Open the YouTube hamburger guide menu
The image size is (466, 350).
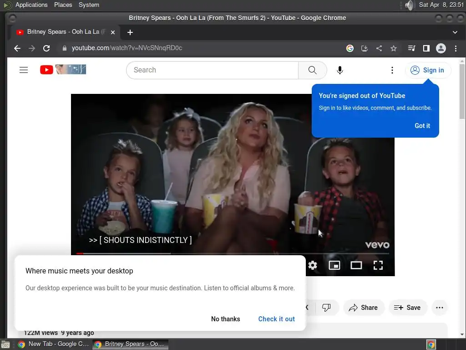[x=24, y=70]
